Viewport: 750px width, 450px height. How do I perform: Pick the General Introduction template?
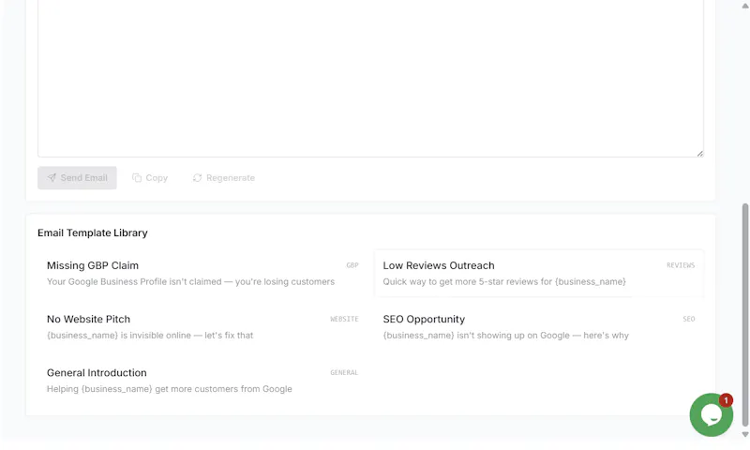[202, 381]
